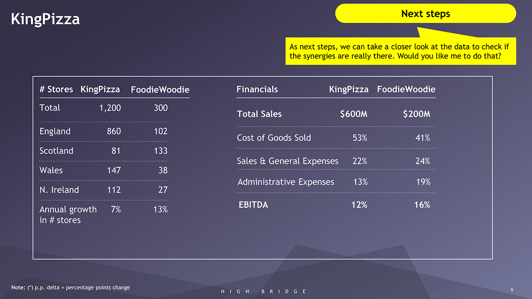The width and height of the screenshot is (532, 299).
Task: Select the $200M FoodieWoodie sales value
Action: [416, 114]
